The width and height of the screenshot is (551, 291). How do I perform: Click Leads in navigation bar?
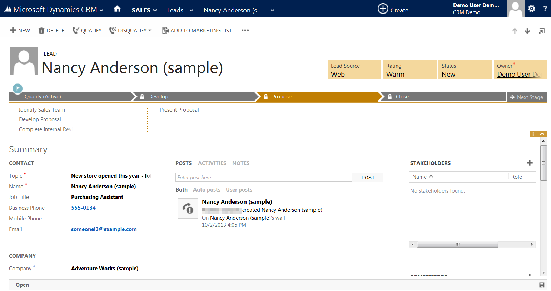coord(175,10)
